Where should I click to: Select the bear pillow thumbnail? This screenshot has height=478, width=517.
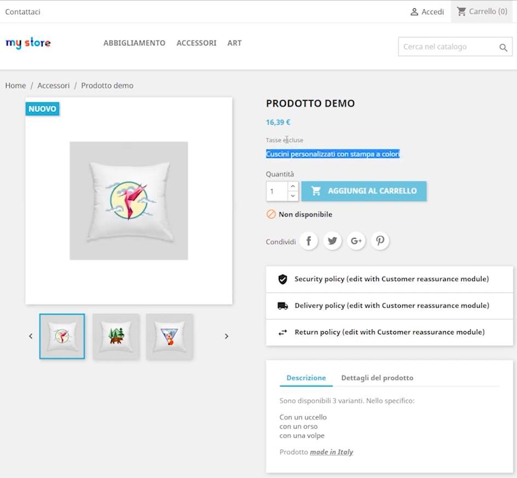[x=116, y=336]
